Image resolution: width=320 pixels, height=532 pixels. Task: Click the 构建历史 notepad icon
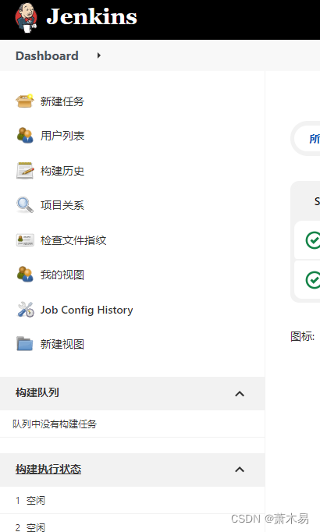pos(25,170)
